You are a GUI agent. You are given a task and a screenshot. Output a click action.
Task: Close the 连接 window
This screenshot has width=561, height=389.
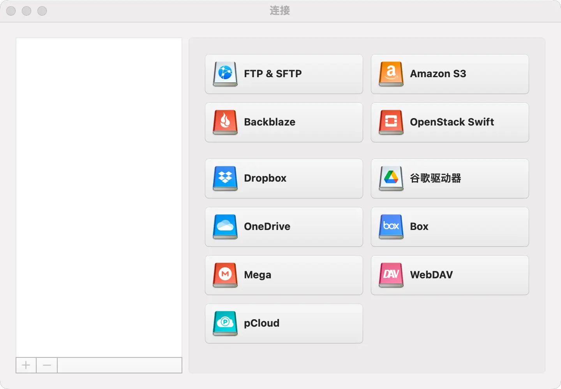click(11, 11)
